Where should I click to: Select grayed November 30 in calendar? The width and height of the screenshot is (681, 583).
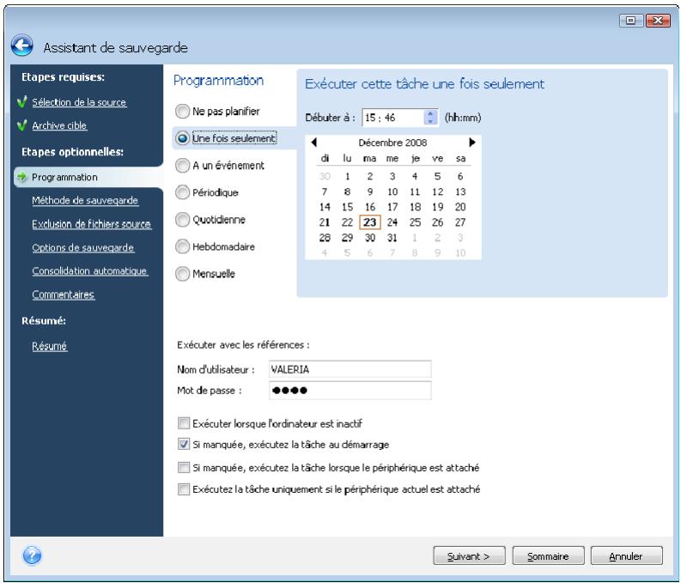tap(325, 176)
